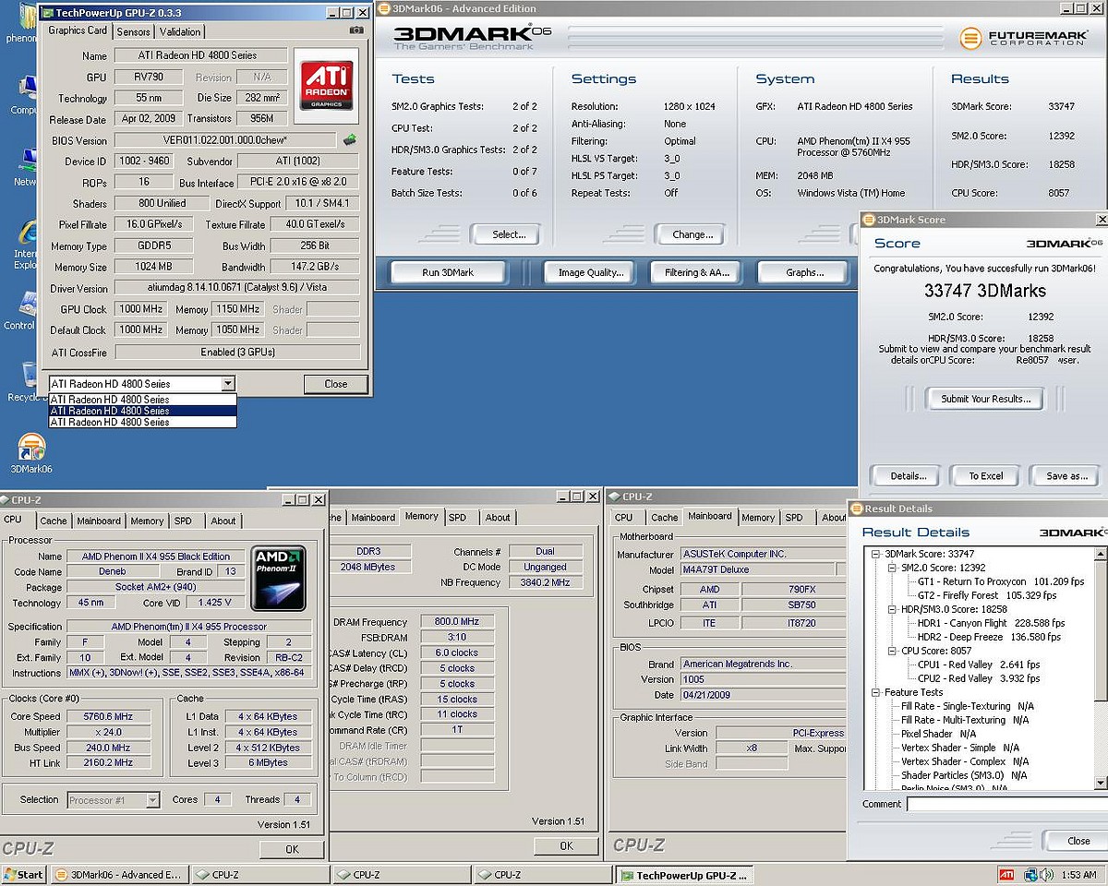
Task: Click the Result Details scrollbar down arrow
Action: (1100, 783)
